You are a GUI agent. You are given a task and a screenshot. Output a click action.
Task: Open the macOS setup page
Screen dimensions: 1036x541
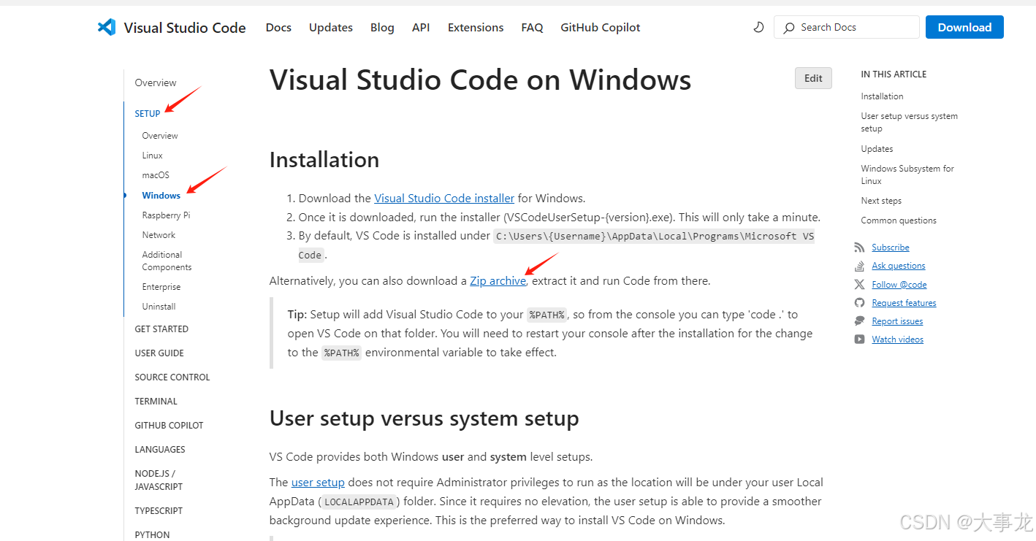click(156, 175)
